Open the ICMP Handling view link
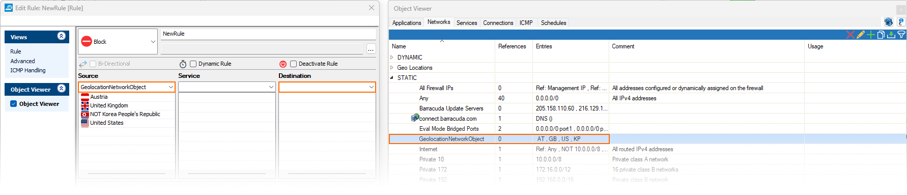 coord(28,70)
